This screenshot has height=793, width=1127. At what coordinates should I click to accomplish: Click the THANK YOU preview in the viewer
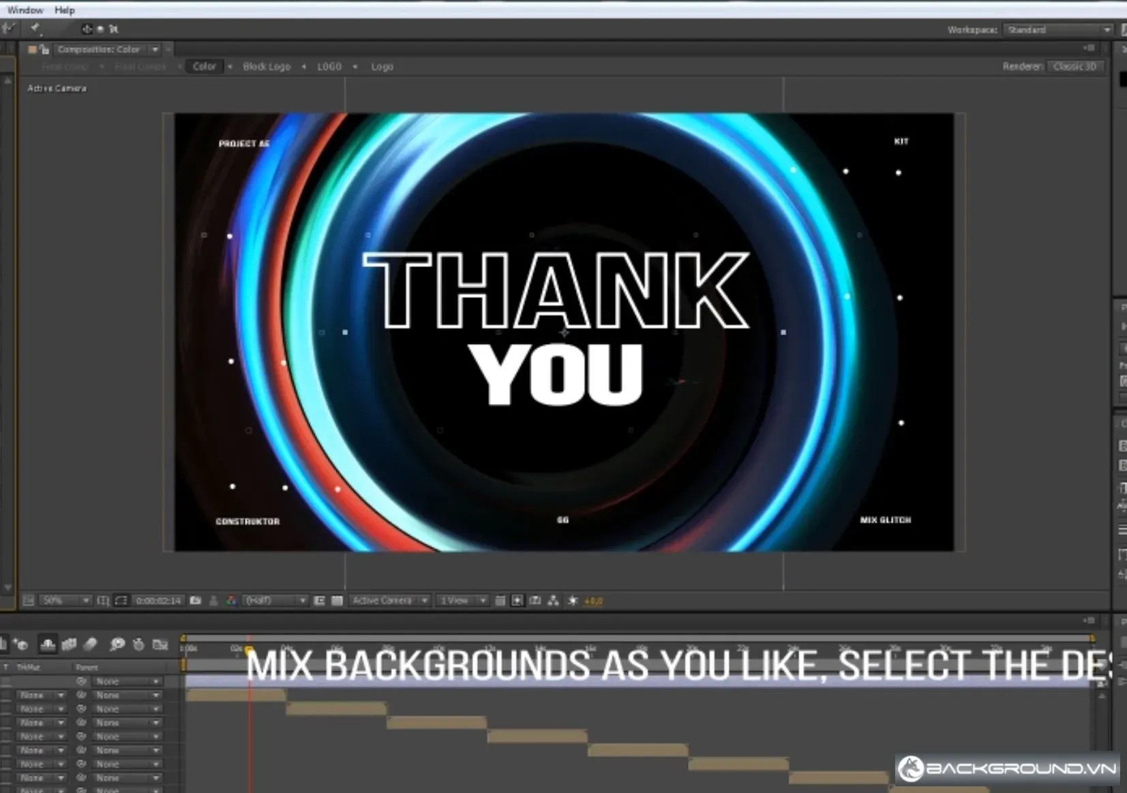point(564,332)
